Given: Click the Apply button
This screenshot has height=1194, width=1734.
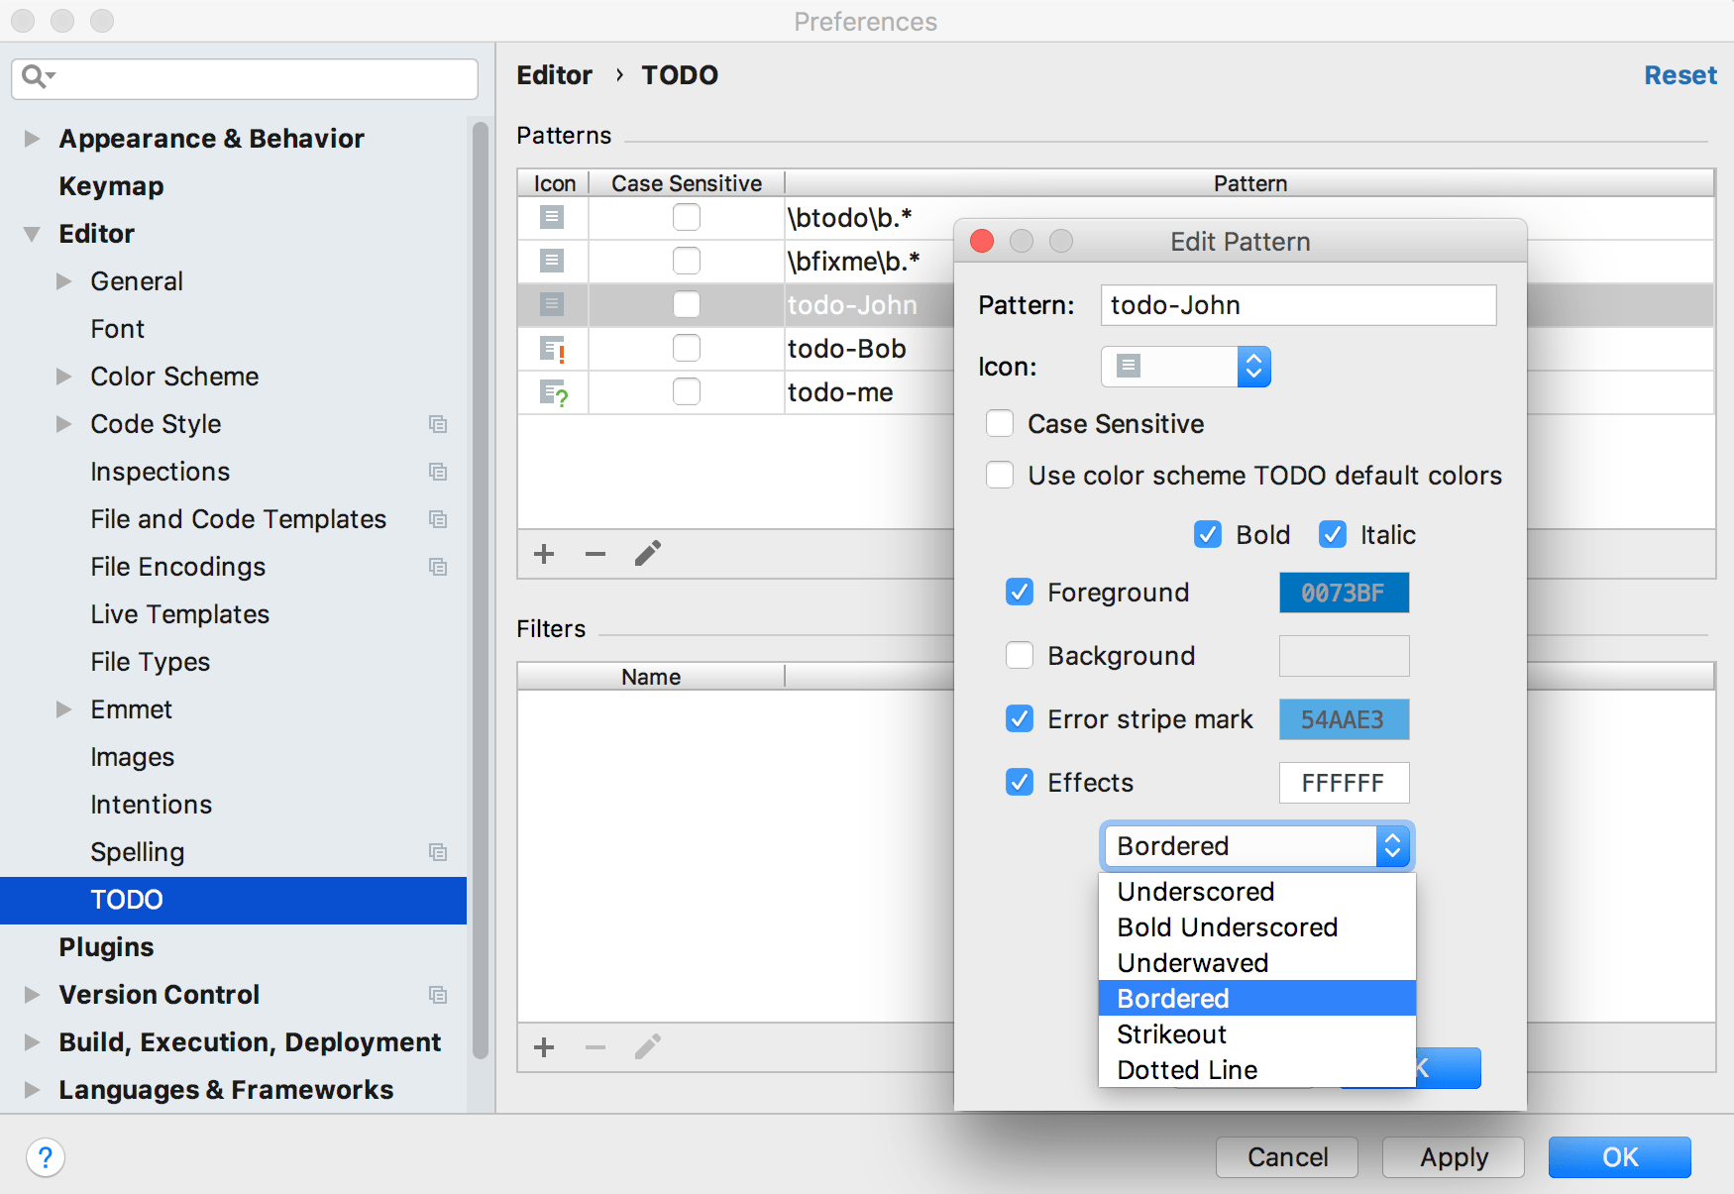Looking at the screenshot, I should click(1453, 1157).
